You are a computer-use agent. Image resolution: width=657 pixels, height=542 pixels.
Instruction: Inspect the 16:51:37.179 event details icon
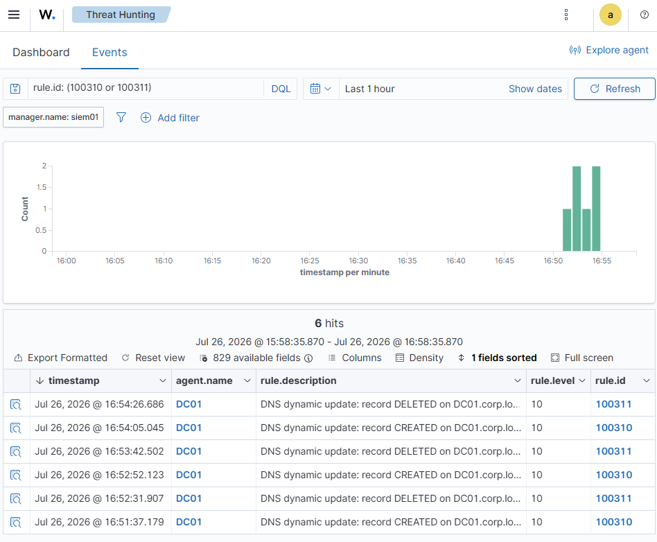[x=15, y=523]
